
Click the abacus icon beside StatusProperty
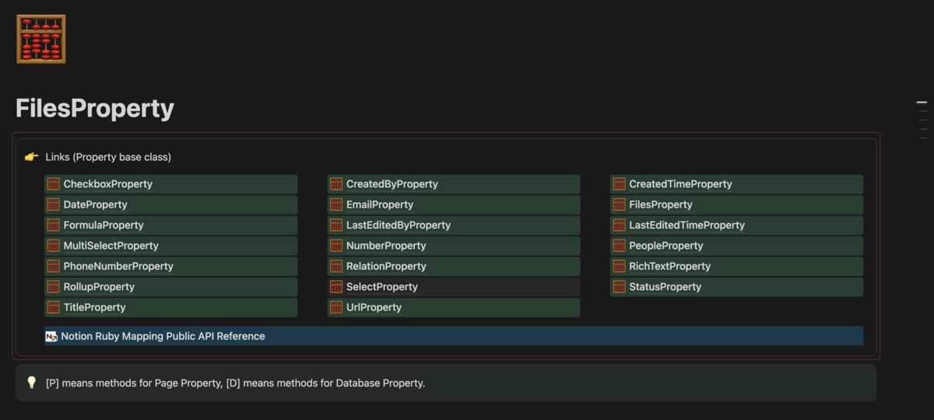tap(620, 287)
